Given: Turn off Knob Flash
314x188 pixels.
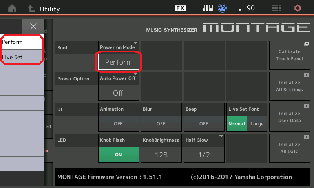Looking at the screenshot, I should 118,154.
